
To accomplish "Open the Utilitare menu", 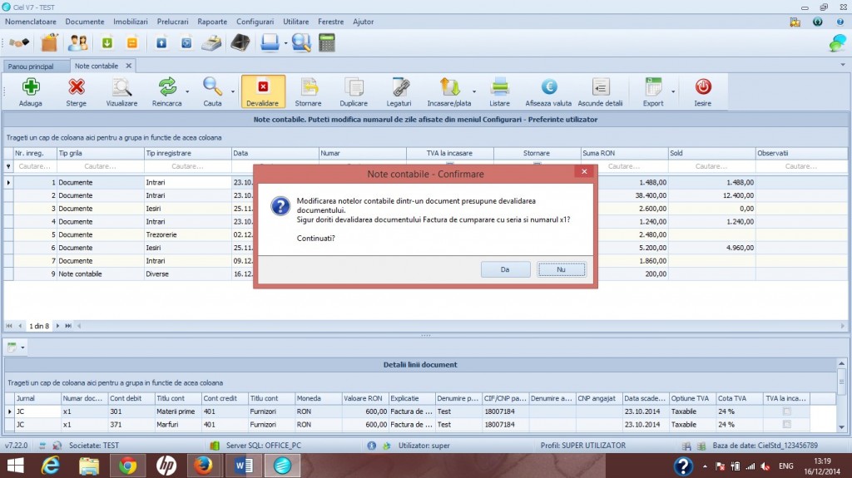I will pyautogui.click(x=295, y=22).
